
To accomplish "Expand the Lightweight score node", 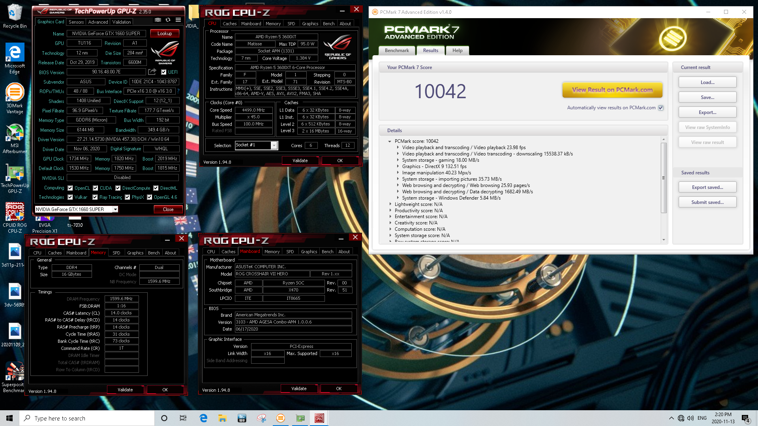I will pos(390,204).
